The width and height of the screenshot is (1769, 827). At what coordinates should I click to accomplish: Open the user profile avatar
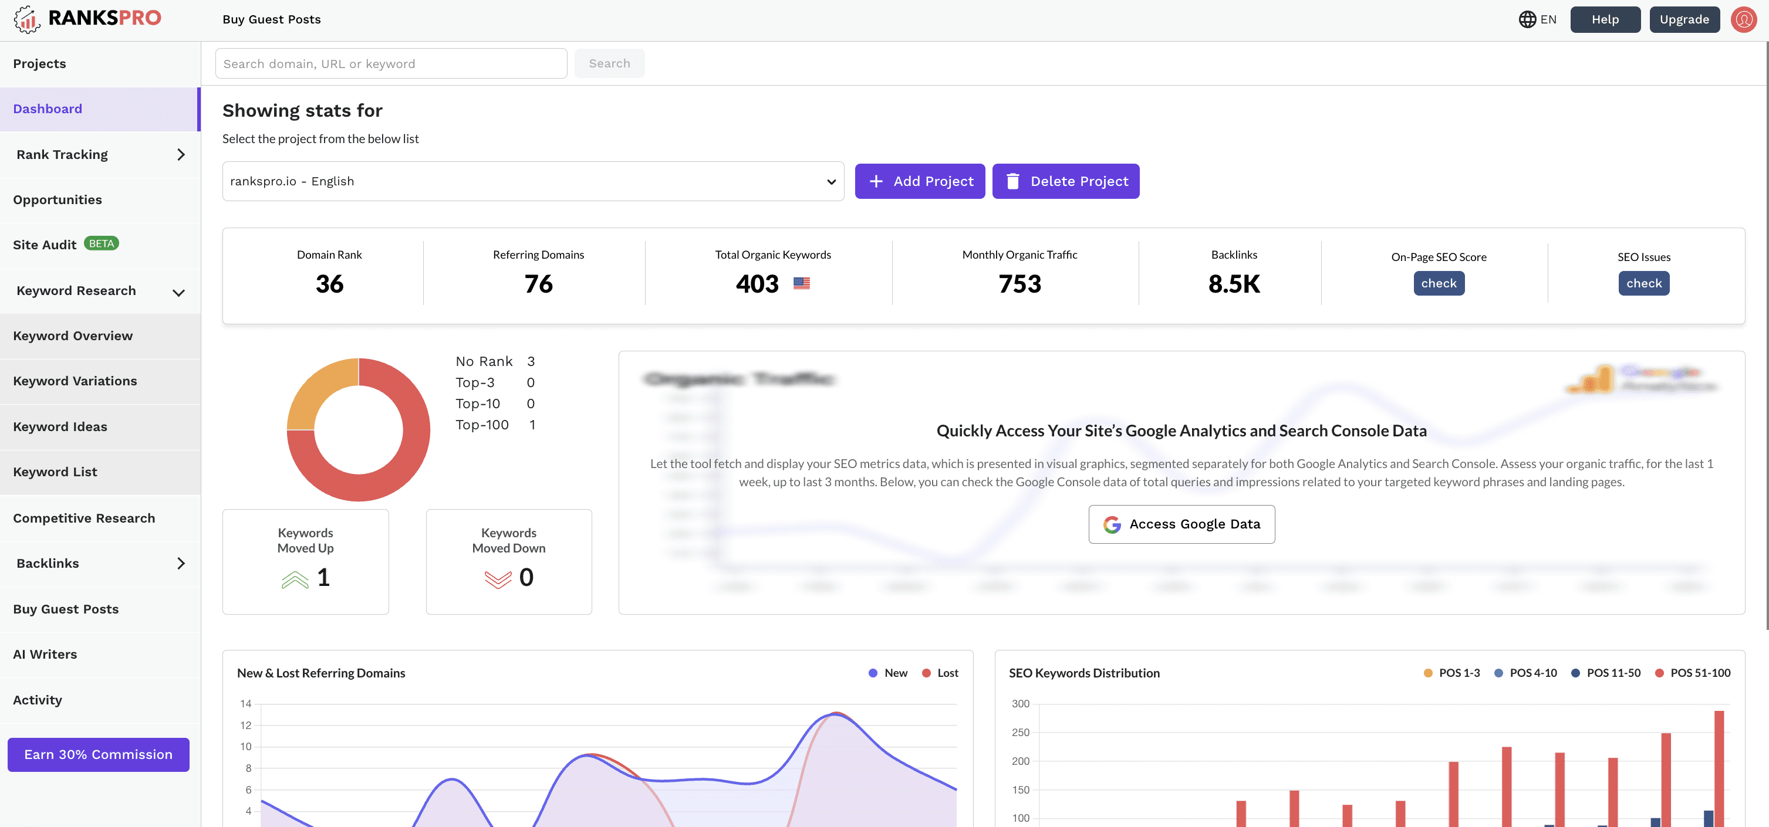[1744, 19]
